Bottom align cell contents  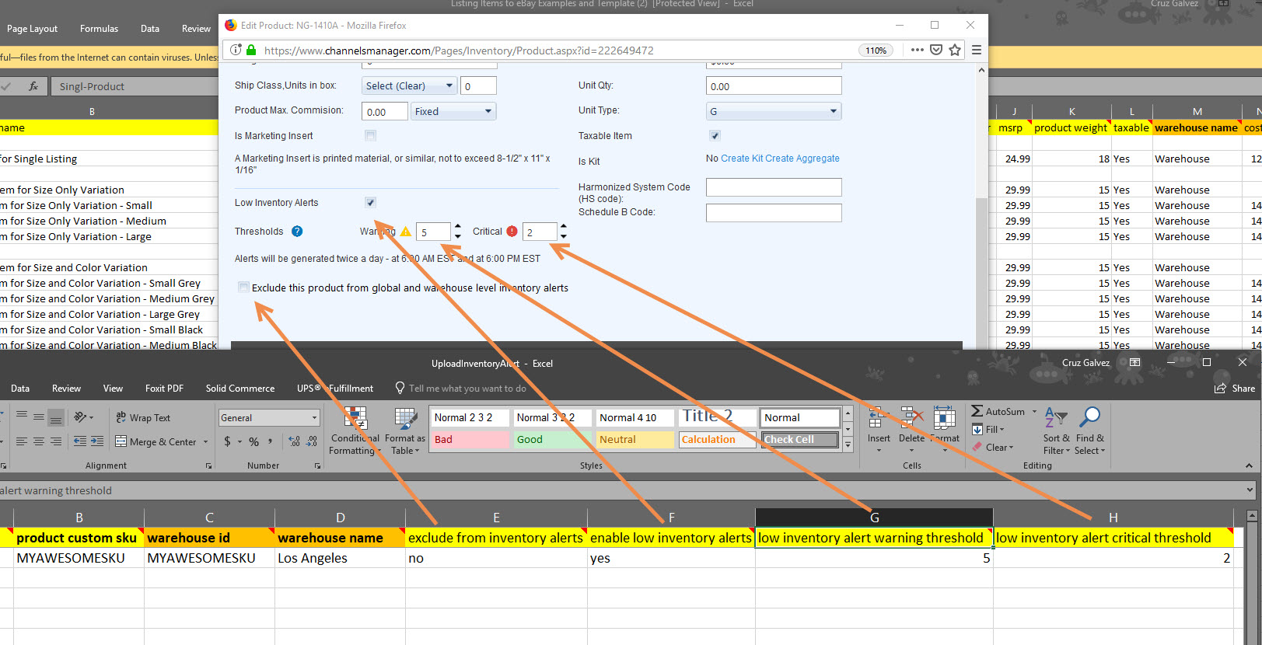[x=56, y=417]
